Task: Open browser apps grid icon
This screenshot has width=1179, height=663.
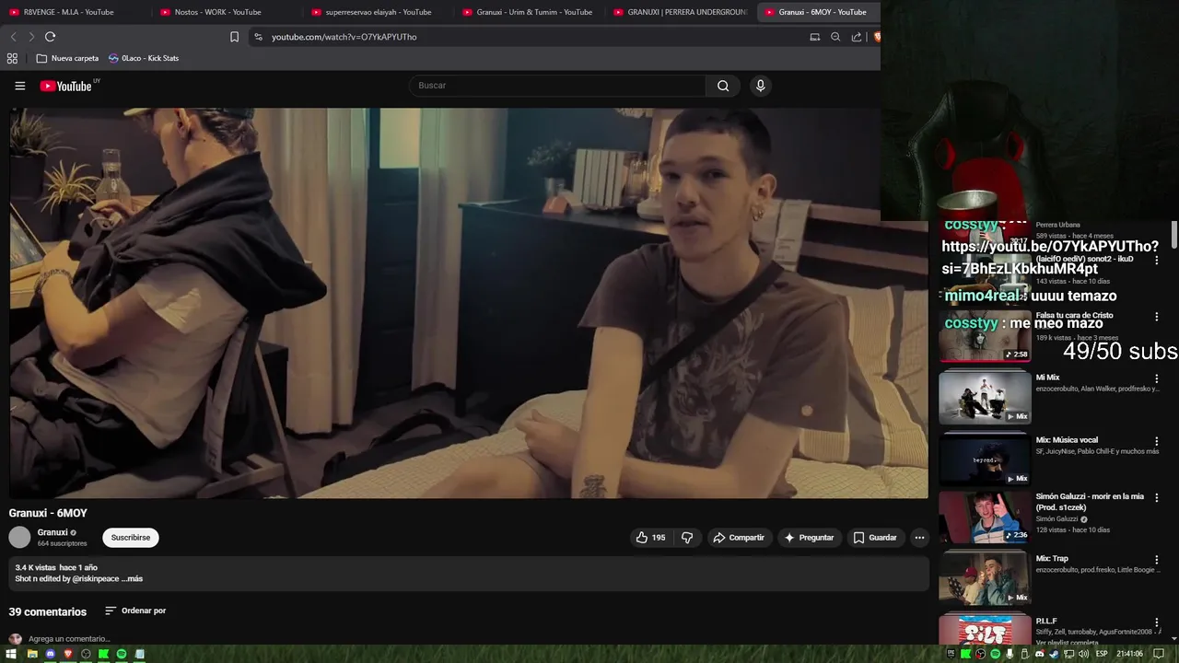Action: tap(12, 58)
